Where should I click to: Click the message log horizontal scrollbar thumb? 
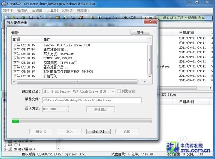coord(77,81)
